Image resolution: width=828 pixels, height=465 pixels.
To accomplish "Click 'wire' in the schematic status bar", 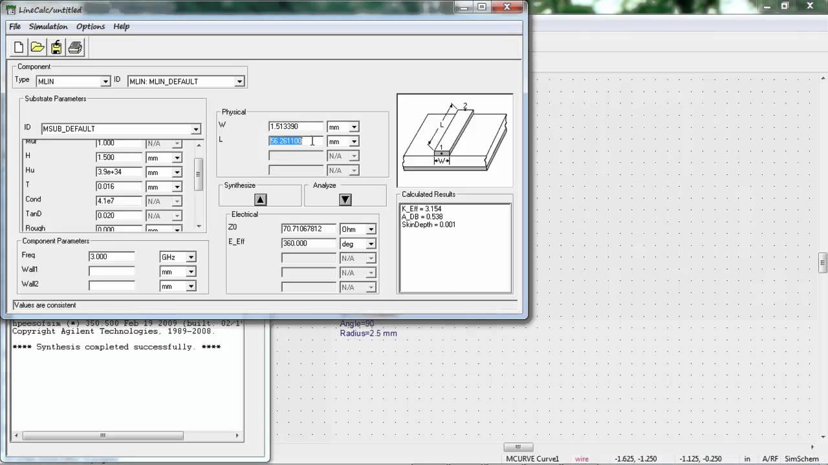I will 582,459.
